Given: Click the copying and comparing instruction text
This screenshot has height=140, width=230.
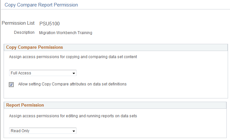Looking at the screenshot, I should [73, 57].
